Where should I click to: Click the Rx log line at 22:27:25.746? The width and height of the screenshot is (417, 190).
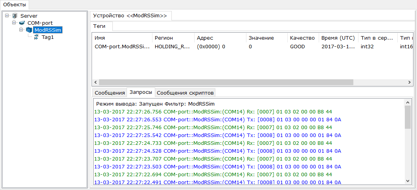(x=213, y=128)
